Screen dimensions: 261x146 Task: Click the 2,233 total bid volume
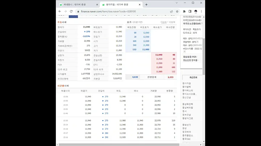pyautogui.click(x=170, y=77)
